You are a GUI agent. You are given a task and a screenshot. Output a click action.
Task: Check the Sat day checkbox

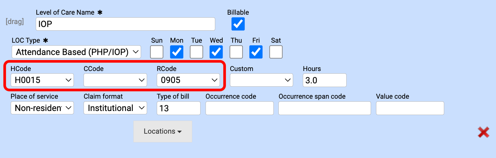276,52
